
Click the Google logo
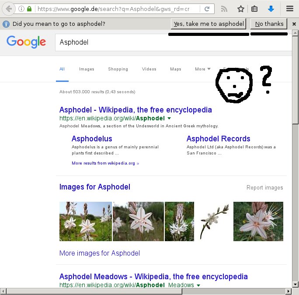[26, 42]
